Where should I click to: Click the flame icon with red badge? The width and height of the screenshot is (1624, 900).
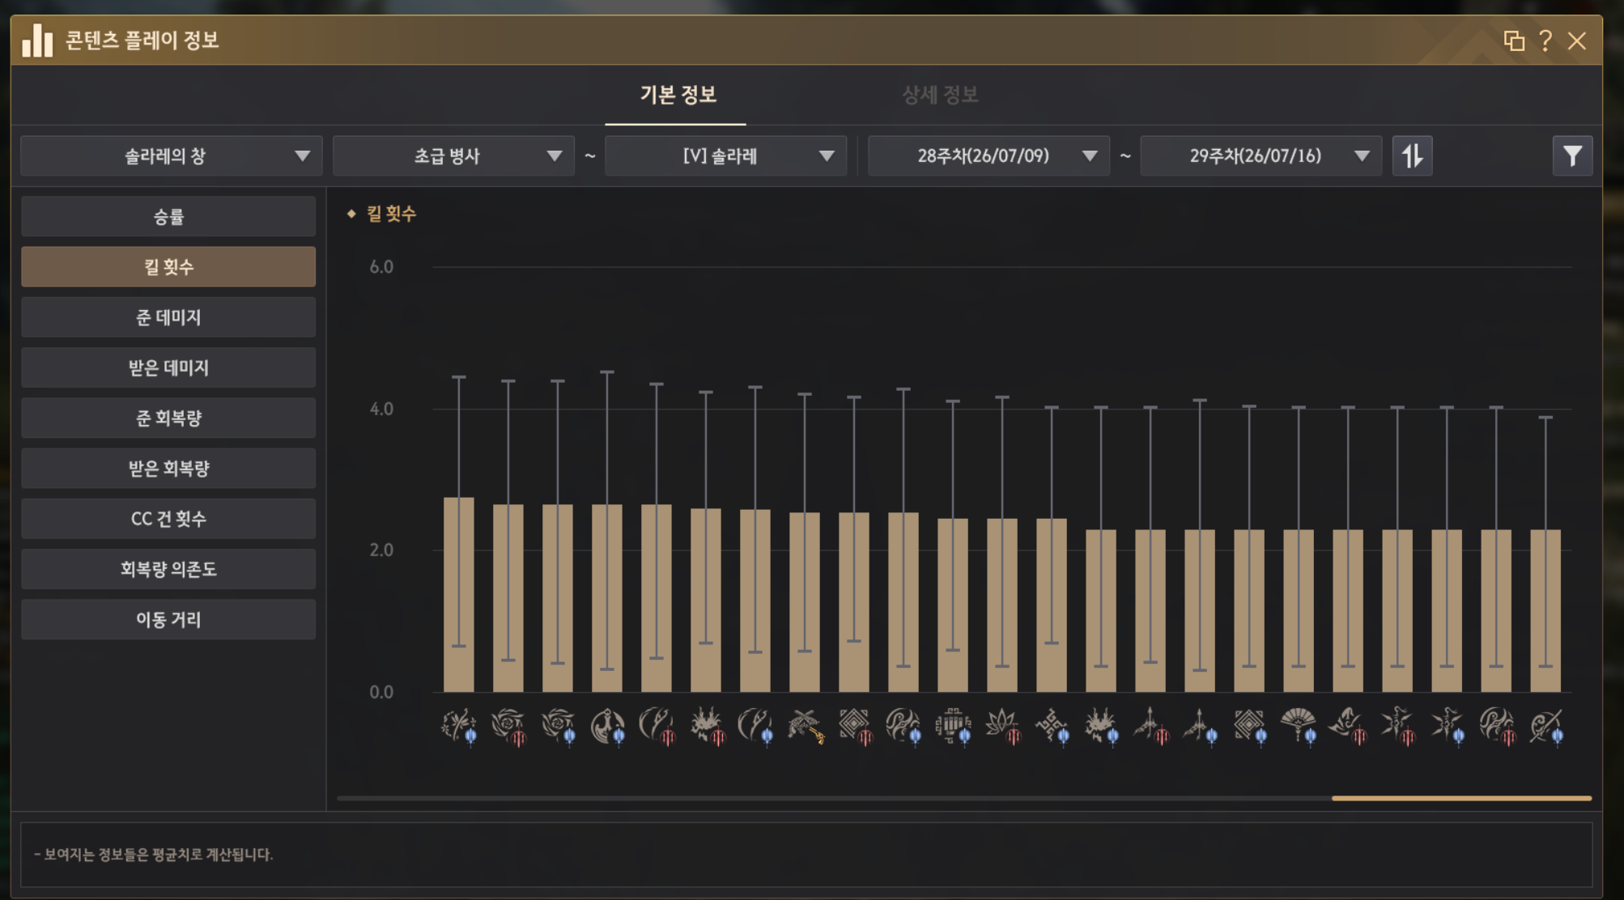coord(706,725)
